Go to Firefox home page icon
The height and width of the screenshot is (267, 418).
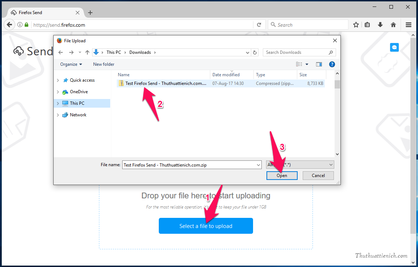point(393,25)
